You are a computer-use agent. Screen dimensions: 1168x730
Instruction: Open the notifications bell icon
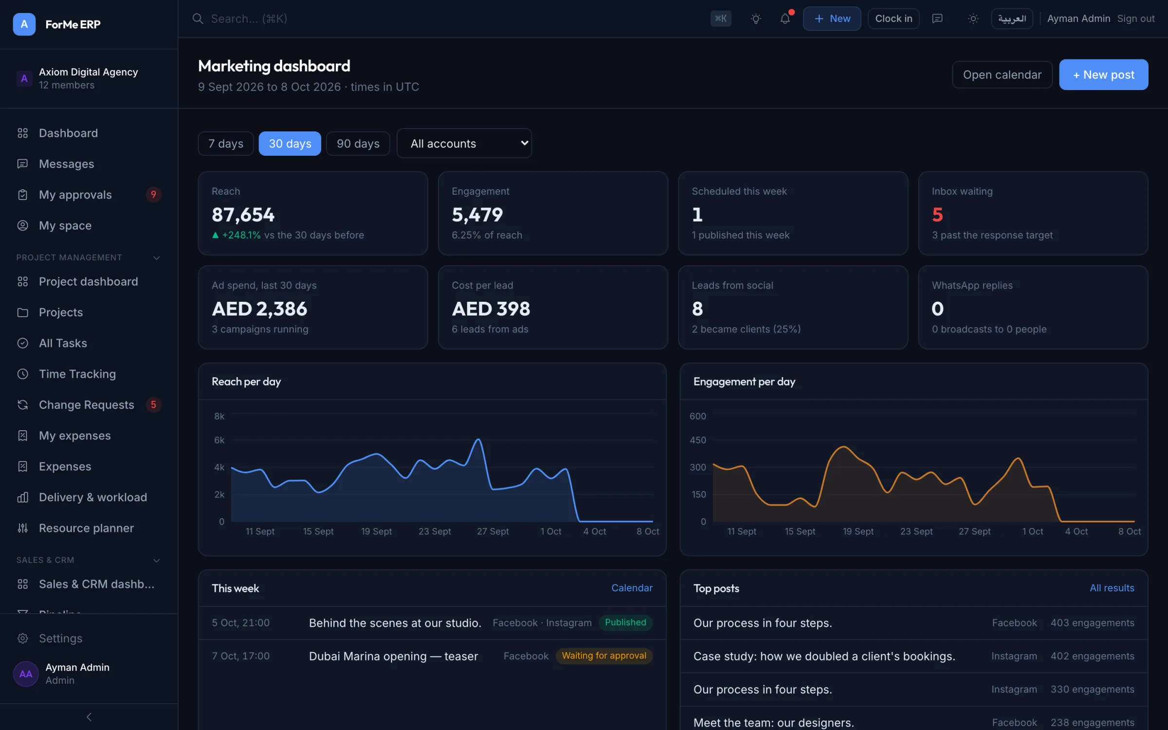[785, 18]
